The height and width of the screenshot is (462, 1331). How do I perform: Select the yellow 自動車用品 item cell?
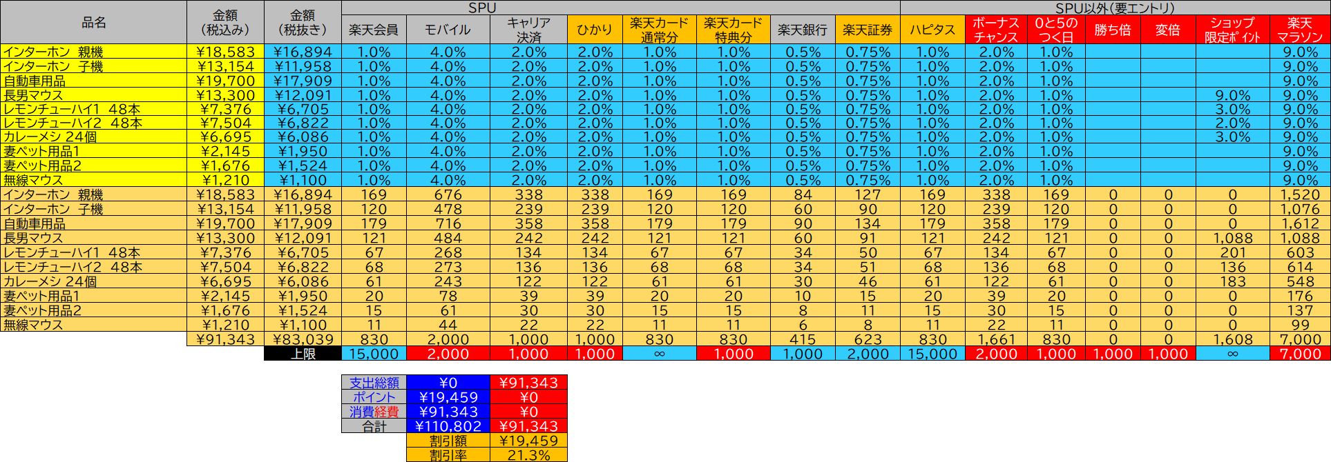[x=94, y=81]
